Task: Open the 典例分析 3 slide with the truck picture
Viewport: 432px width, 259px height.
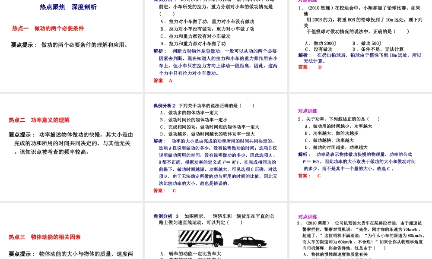Action: click(x=216, y=231)
